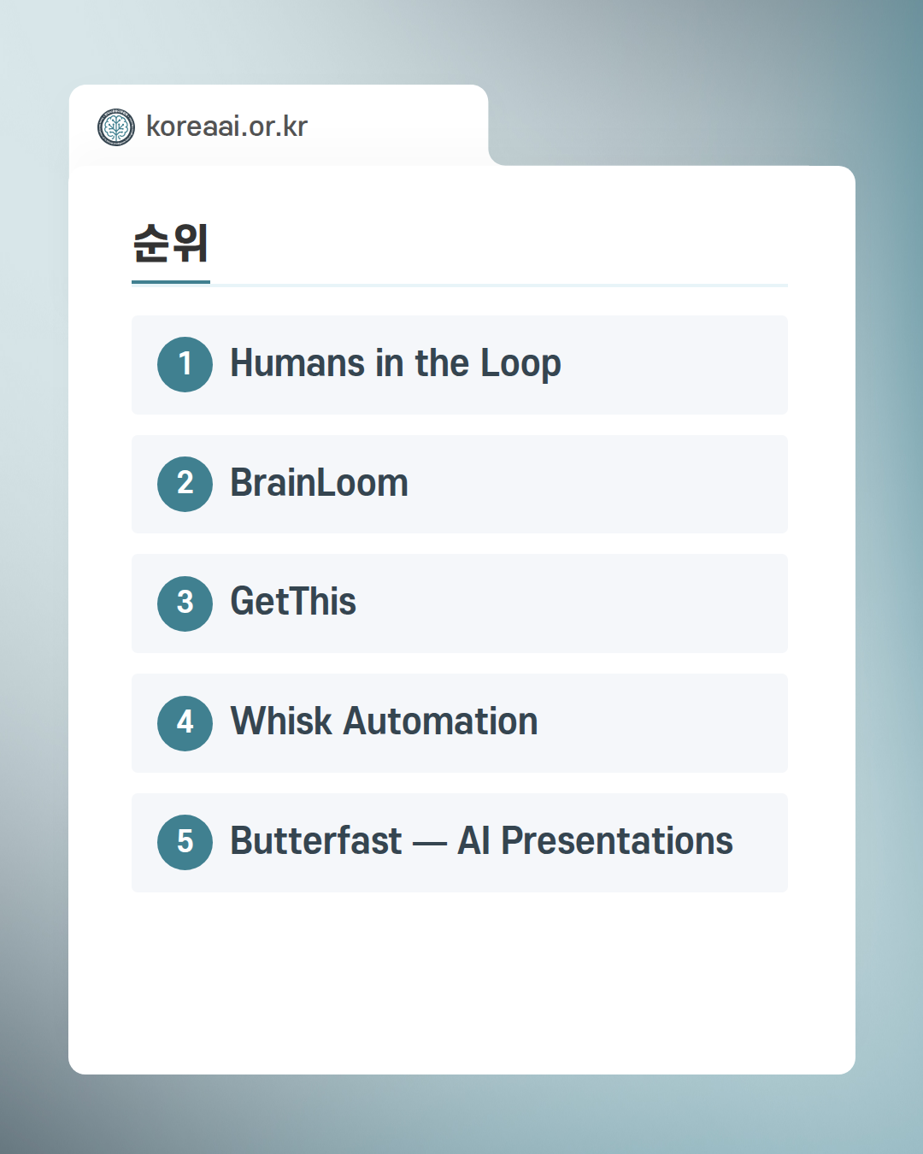Click the koreaai brain logo icon
The image size is (923, 1154).
116,127
